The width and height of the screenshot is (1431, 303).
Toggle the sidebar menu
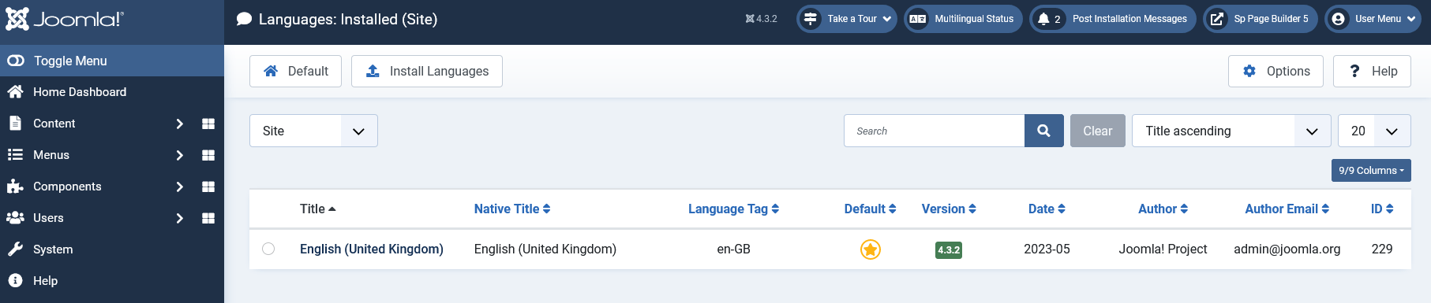click(x=112, y=61)
